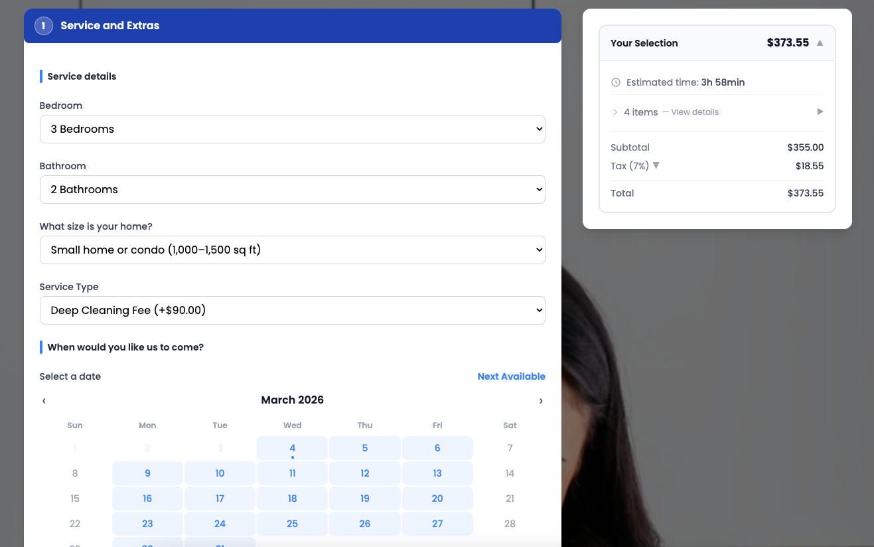
Task: Click the $373.55 total in selection header
Action: pos(788,43)
